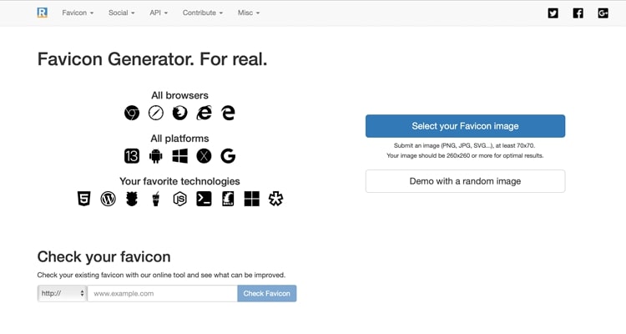Click the Safari compass icon
Image resolution: width=626 pixels, height=334 pixels.
[x=156, y=113]
